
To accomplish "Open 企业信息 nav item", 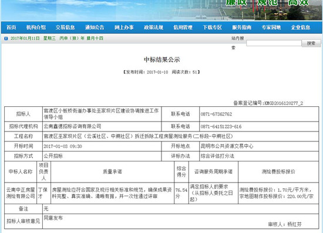I will tap(301, 28).
